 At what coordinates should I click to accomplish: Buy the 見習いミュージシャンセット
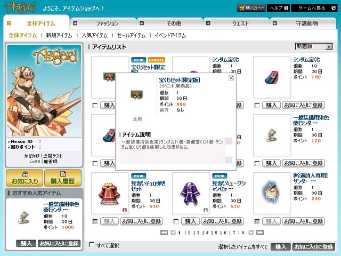[x=190, y=221]
